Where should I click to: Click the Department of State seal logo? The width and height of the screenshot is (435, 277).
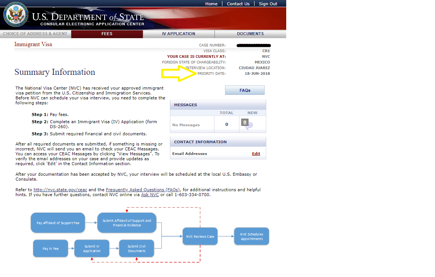pos(16,14)
